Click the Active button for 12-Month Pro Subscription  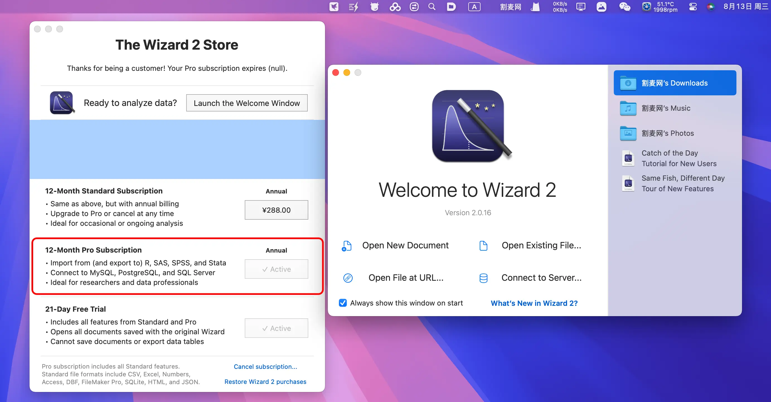pos(276,269)
